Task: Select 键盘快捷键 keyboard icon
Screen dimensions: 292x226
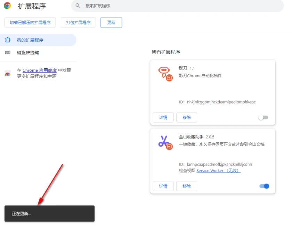Action: coord(7,52)
